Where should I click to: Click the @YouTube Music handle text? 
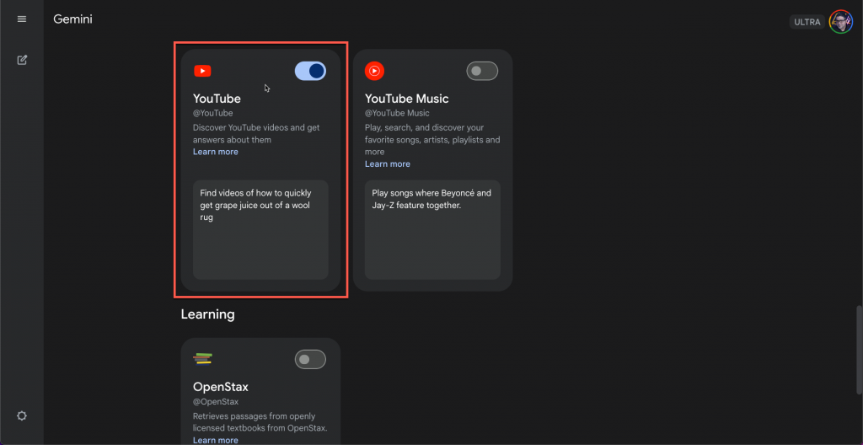(x=397, y=113)
